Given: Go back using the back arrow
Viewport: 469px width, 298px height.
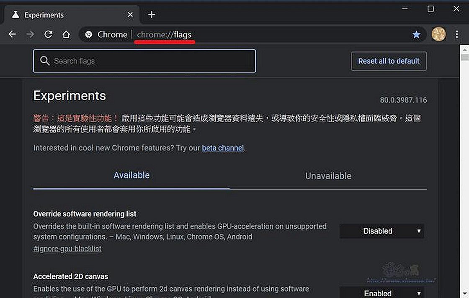Looking at the screenshot, I should pos(13,34).
